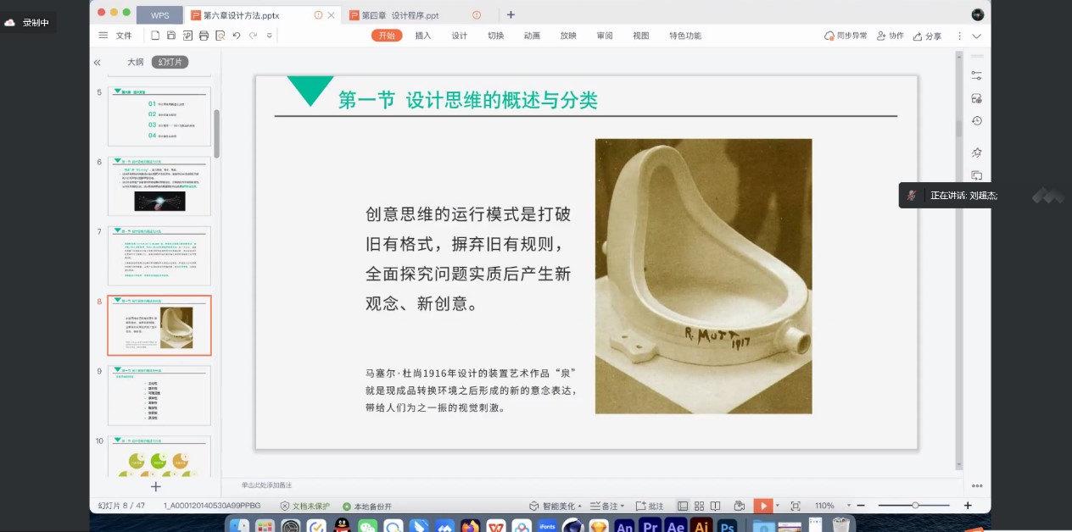Open the history clock icon in right sidebar
The width and height of the screenshot is (1072, 532).
point(976,121)
